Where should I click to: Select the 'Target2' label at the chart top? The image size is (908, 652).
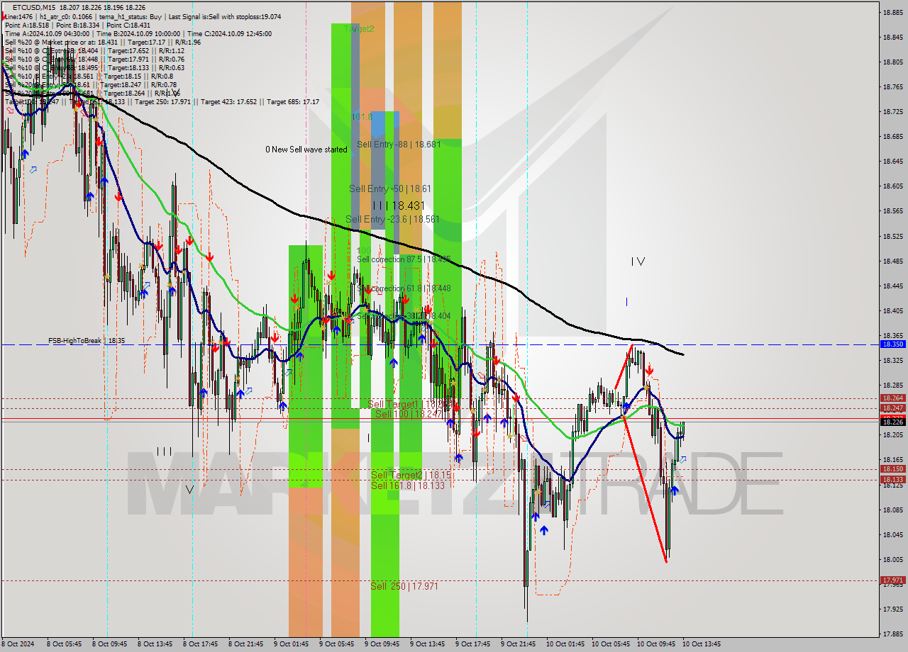pos(359,29)
